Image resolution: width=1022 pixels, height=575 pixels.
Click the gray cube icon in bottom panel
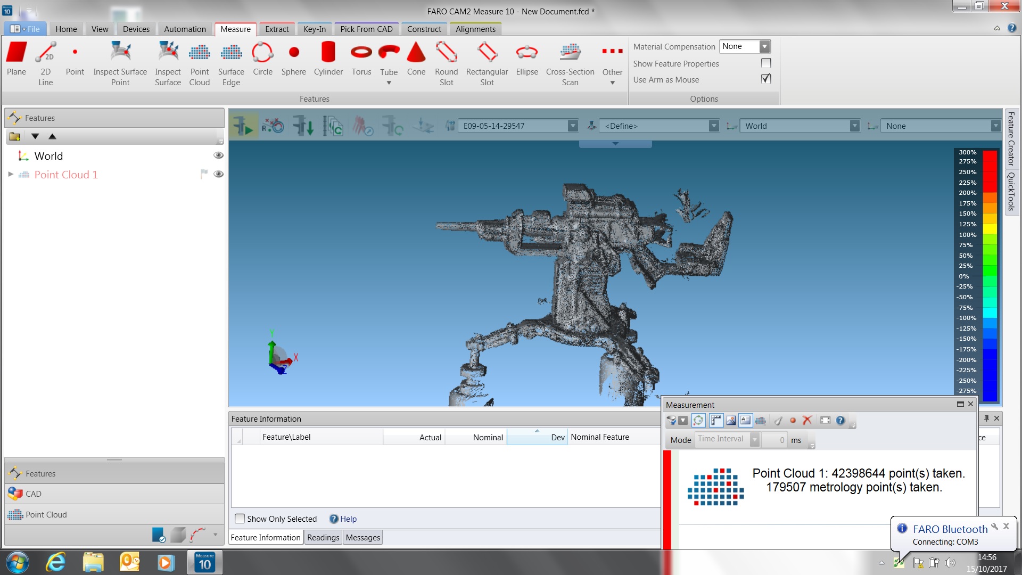[178, 535]
